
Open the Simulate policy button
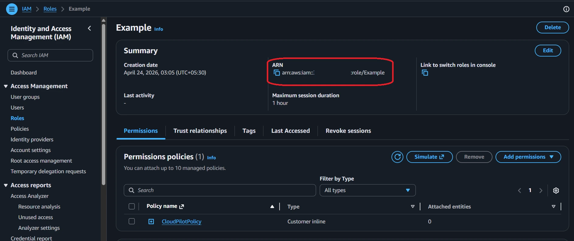430,157
